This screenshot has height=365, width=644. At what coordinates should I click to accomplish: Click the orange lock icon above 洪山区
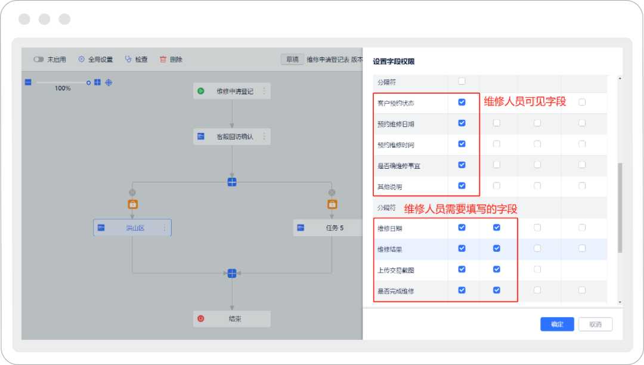click(x=132, y=204)
